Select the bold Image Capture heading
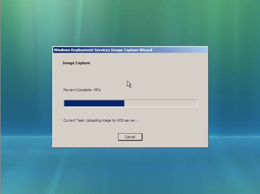 76,63
